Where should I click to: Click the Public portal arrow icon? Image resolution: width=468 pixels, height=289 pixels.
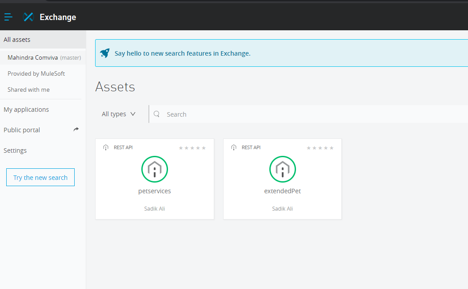point(76,130)
